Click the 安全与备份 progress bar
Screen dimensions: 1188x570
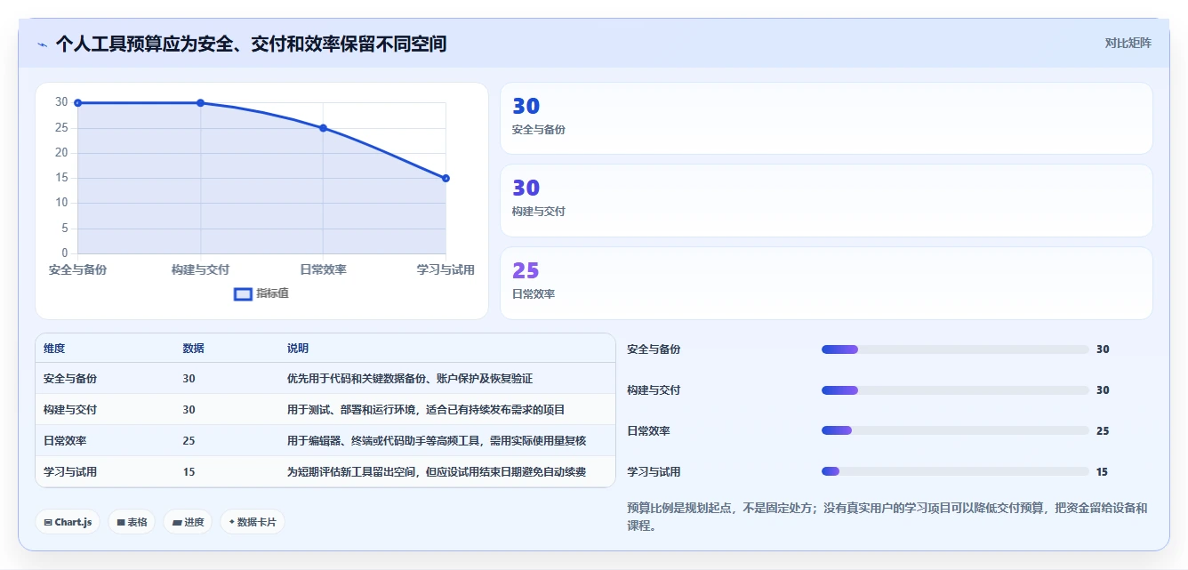click(x=955, y=349)
